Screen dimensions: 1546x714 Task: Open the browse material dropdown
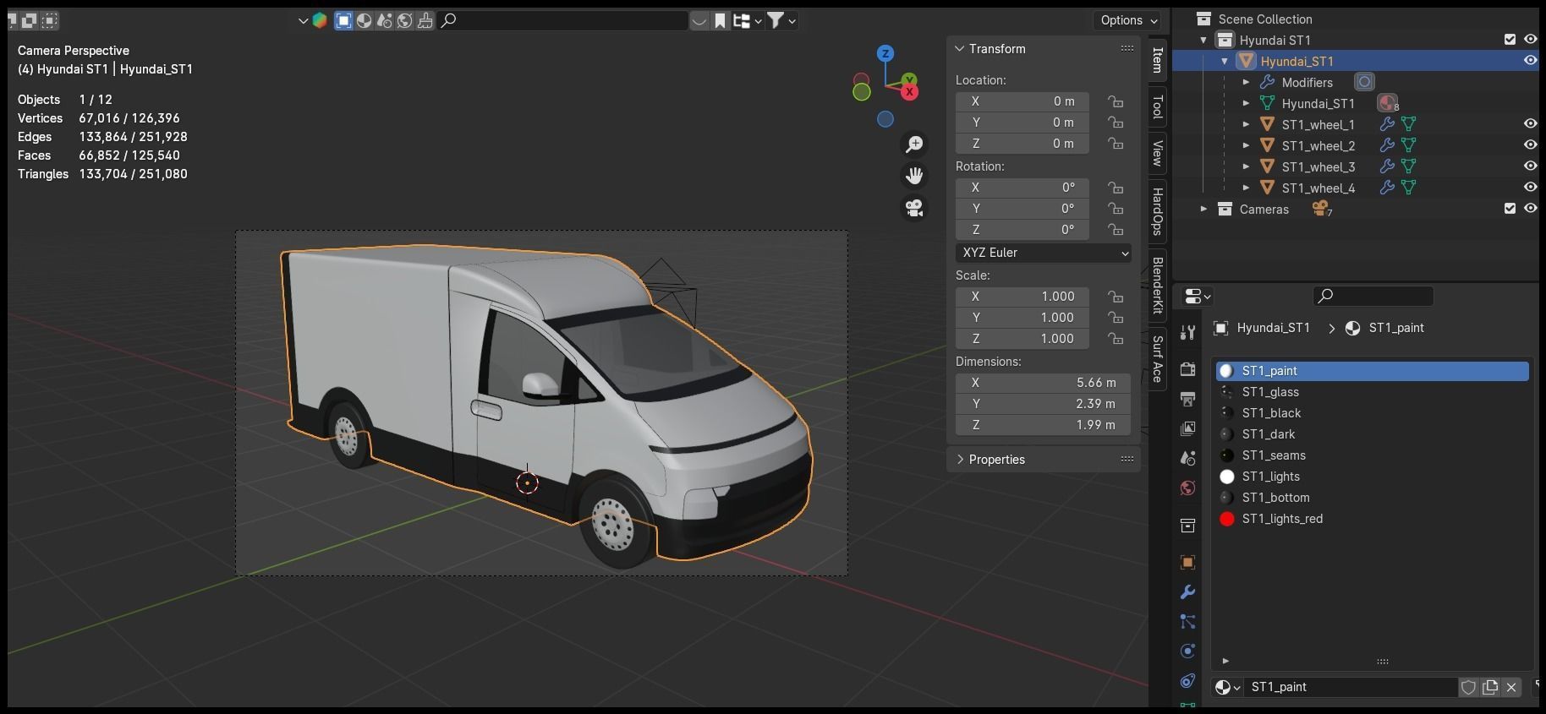pos(1227,687)
